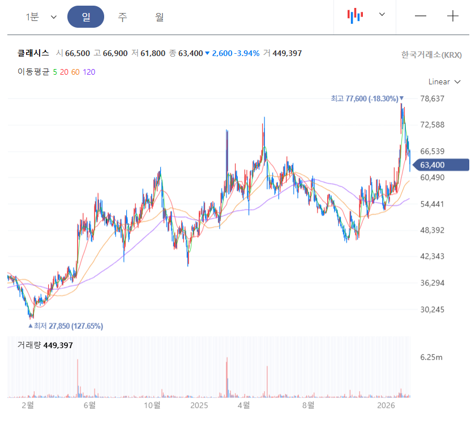This screenshot has height=424, width=471.
Task: Click the 이동평균 moving average label
Action: click(33, 72)
